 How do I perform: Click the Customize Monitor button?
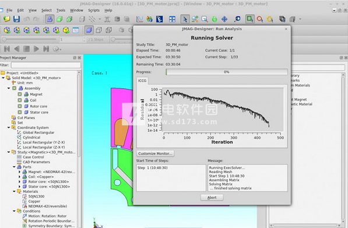[x=155, y=153]
